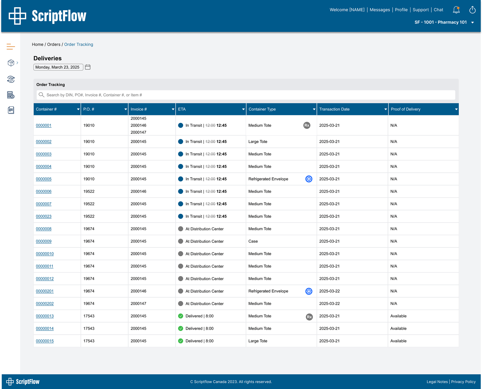Click Rx badge on container 0000001 row
The height and width of the screenshot is (389, 482).
307,125
